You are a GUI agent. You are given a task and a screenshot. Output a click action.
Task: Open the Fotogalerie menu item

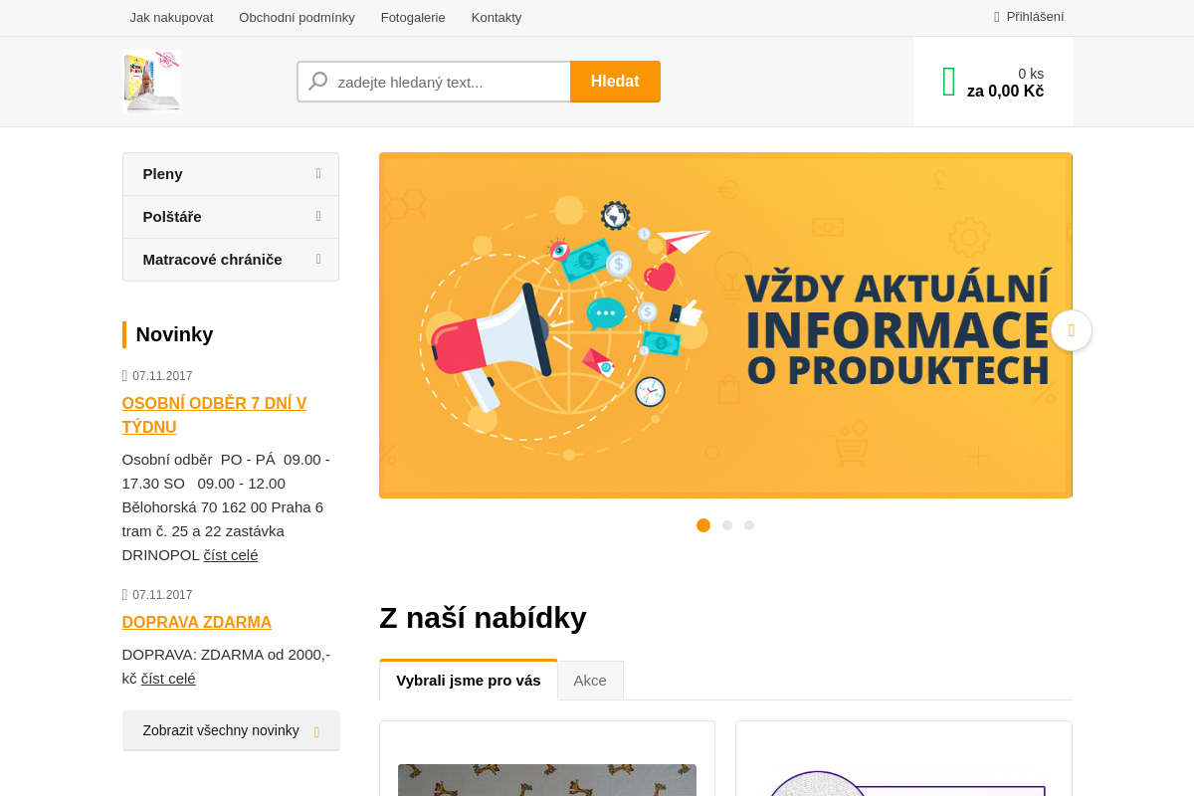tap(413, 17)
